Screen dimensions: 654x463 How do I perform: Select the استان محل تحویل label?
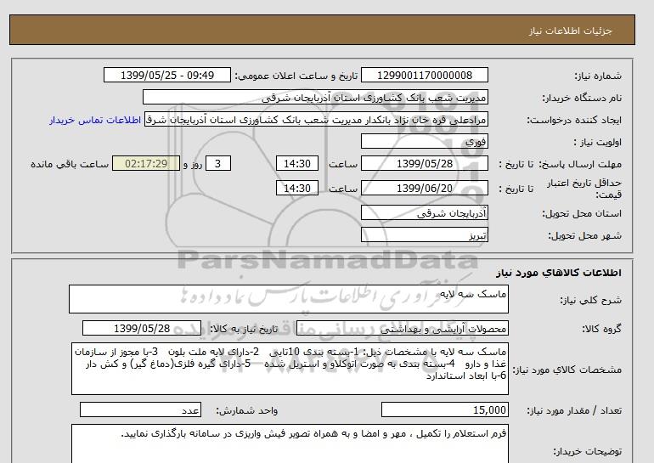tap(582, 213)
